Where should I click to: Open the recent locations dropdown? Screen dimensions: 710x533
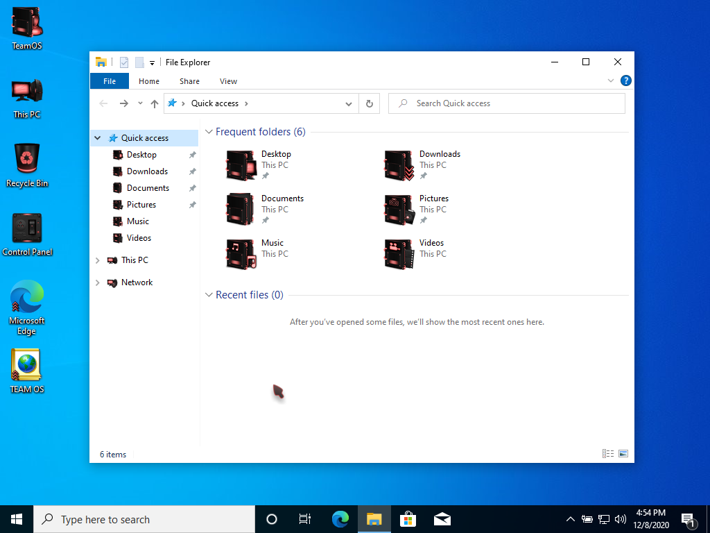[140, 103]
